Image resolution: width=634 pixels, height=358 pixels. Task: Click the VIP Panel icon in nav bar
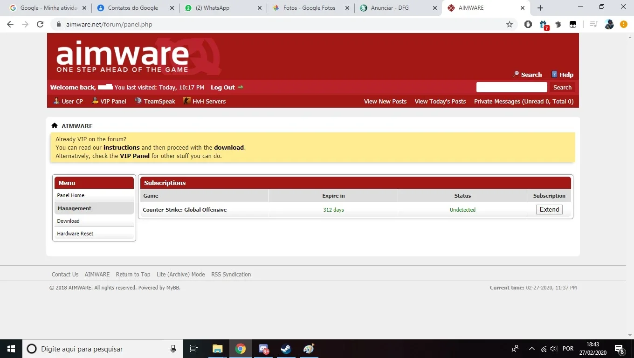coord(95,101)
